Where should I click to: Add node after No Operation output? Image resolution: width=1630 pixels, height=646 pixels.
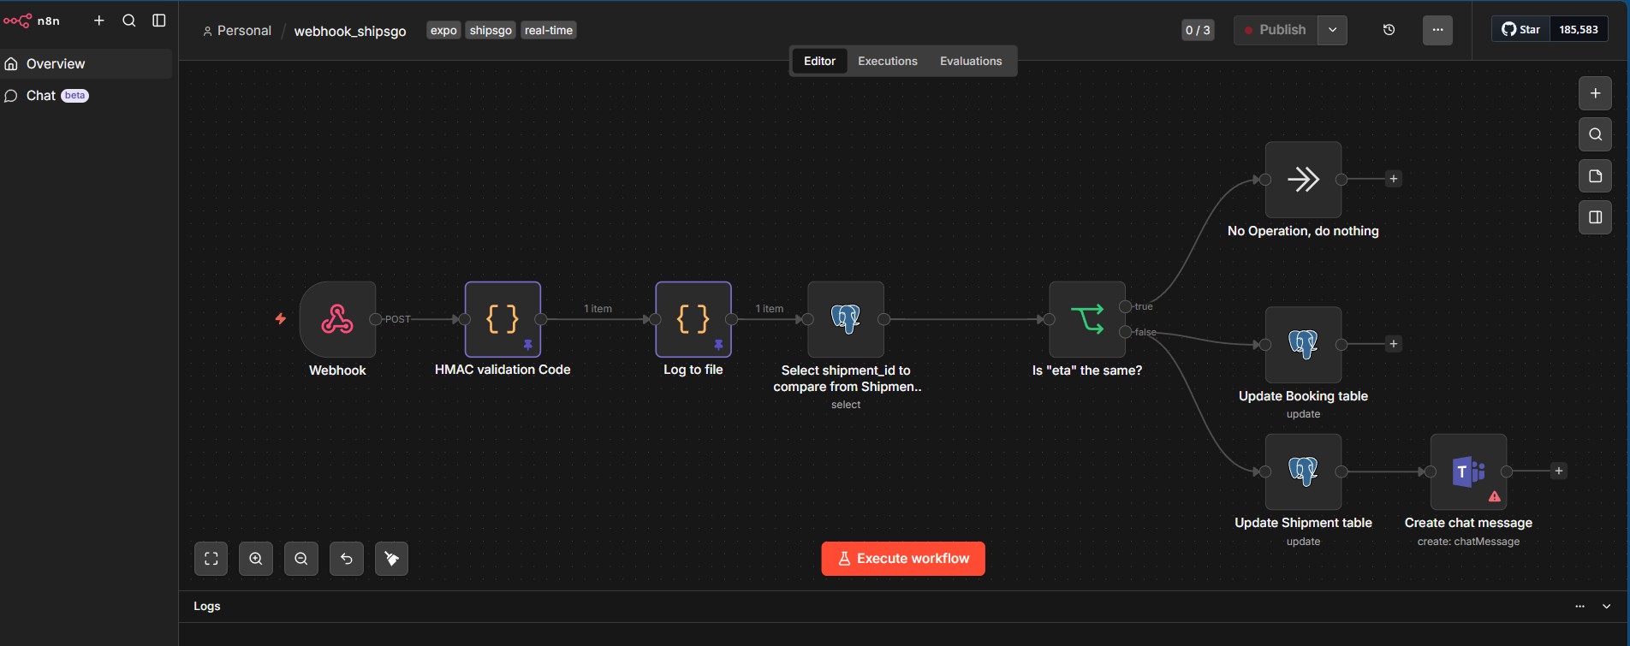coord(1394,179)
